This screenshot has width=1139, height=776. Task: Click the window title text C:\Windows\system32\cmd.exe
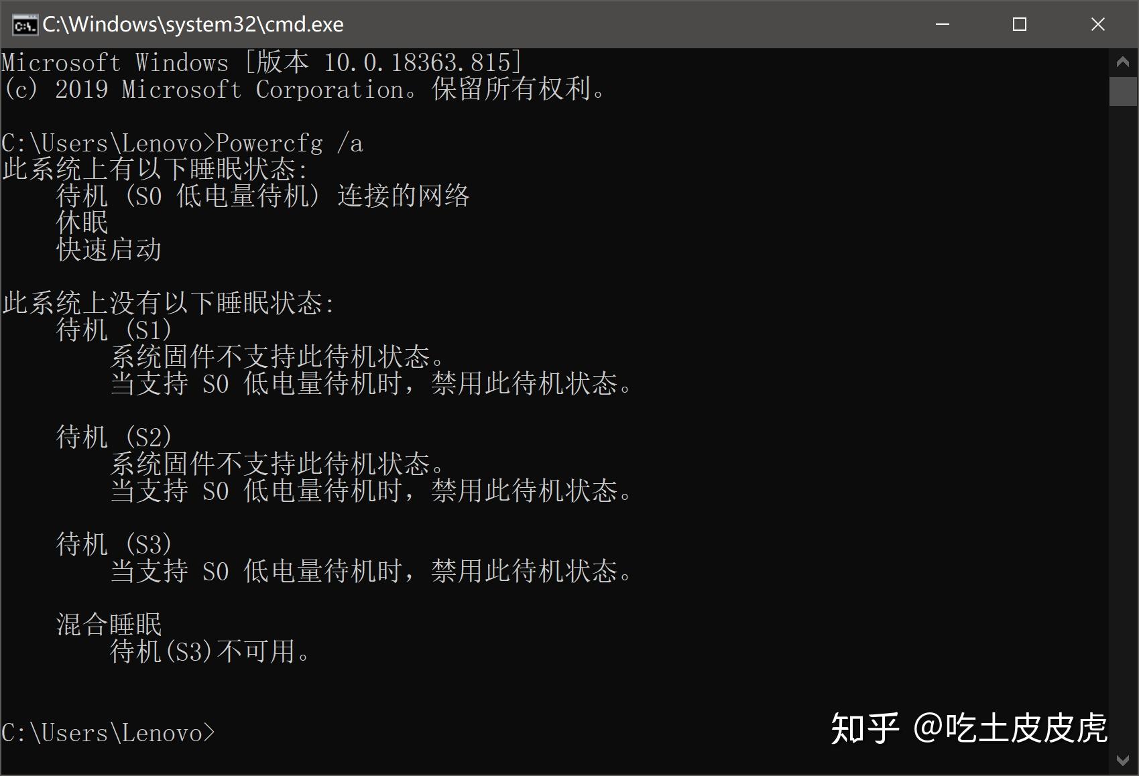pyautogui.click(x=193, y=24)
